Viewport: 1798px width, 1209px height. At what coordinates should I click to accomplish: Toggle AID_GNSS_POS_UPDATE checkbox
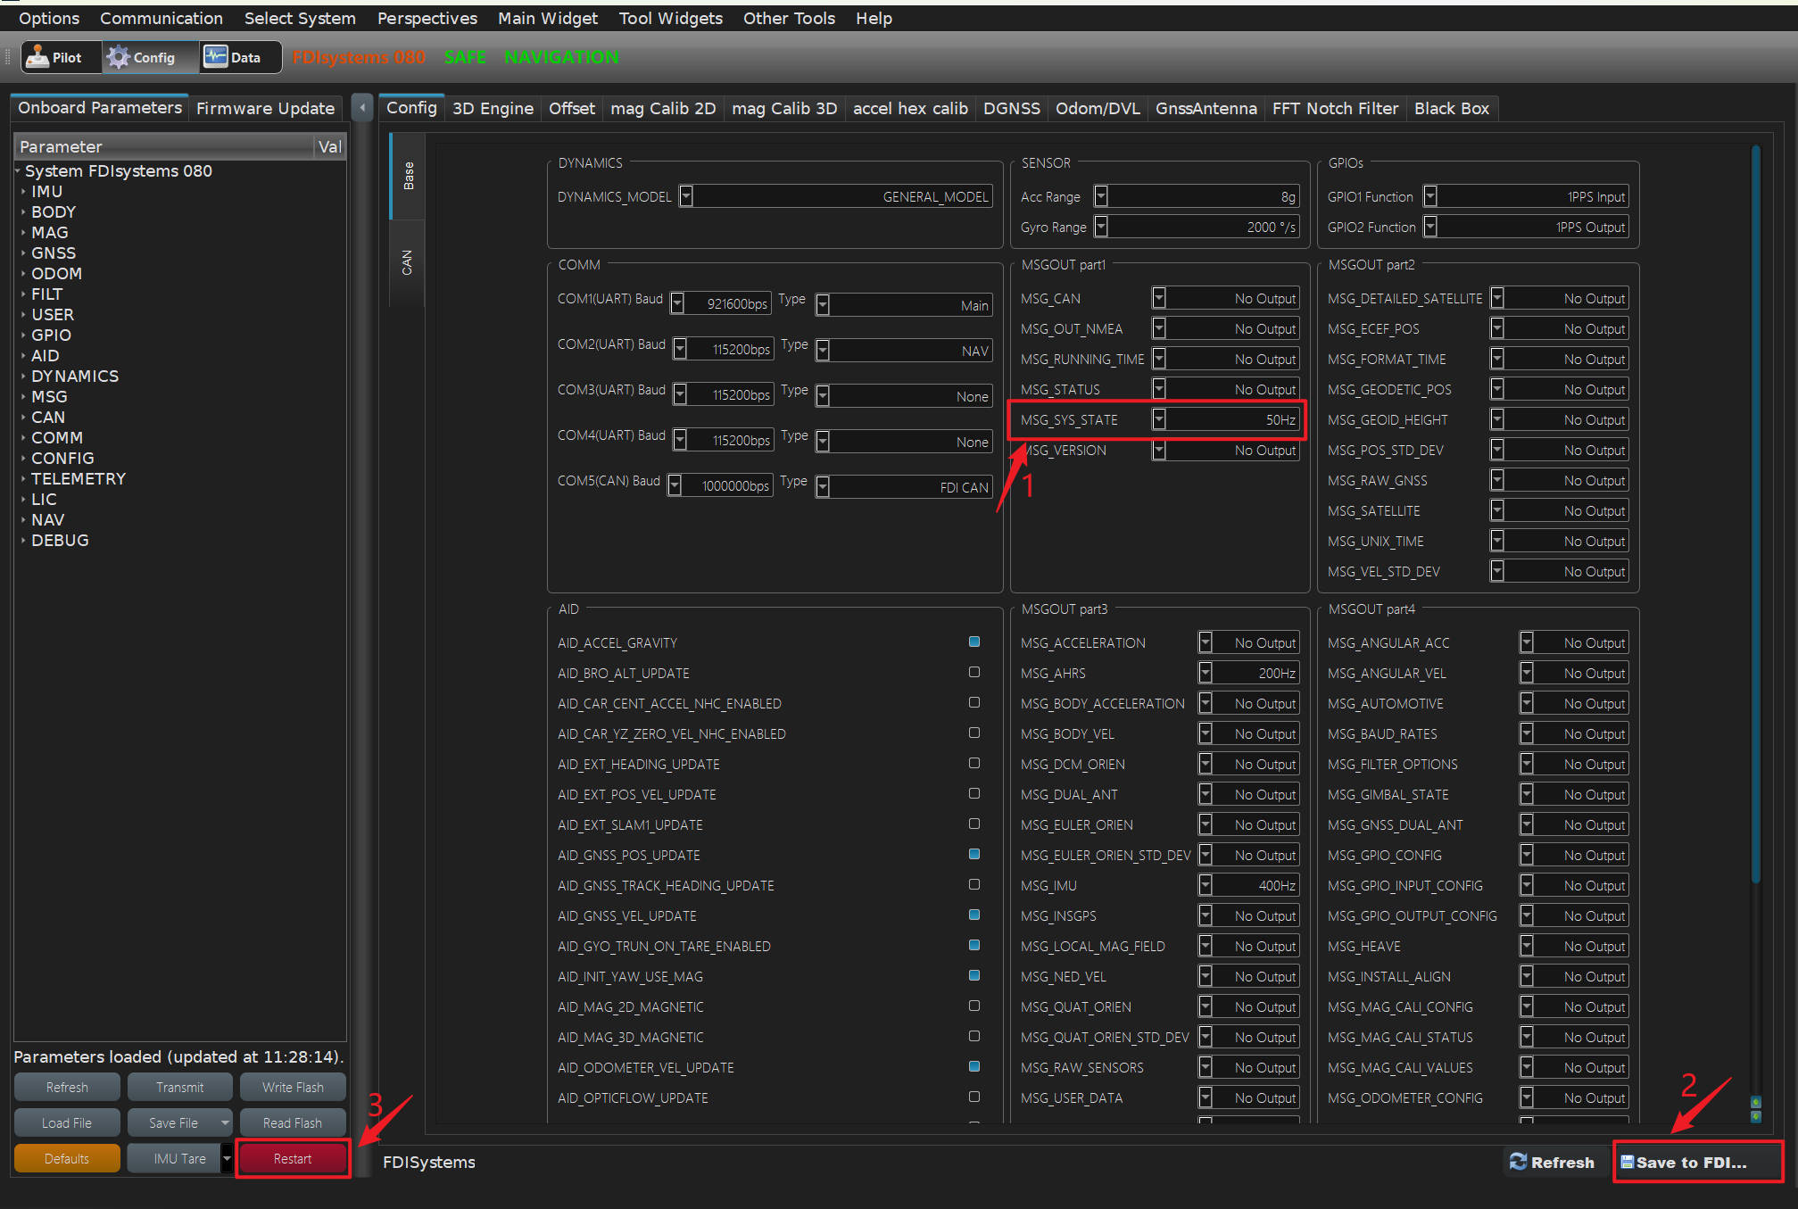coord(974,854)
